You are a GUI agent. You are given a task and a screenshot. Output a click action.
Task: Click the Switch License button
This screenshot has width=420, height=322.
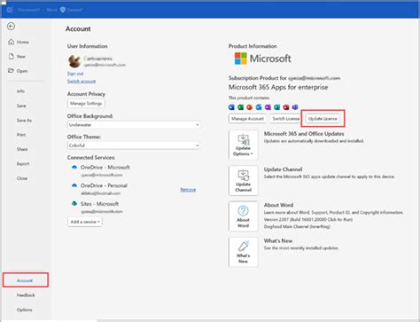pos(285,119)
